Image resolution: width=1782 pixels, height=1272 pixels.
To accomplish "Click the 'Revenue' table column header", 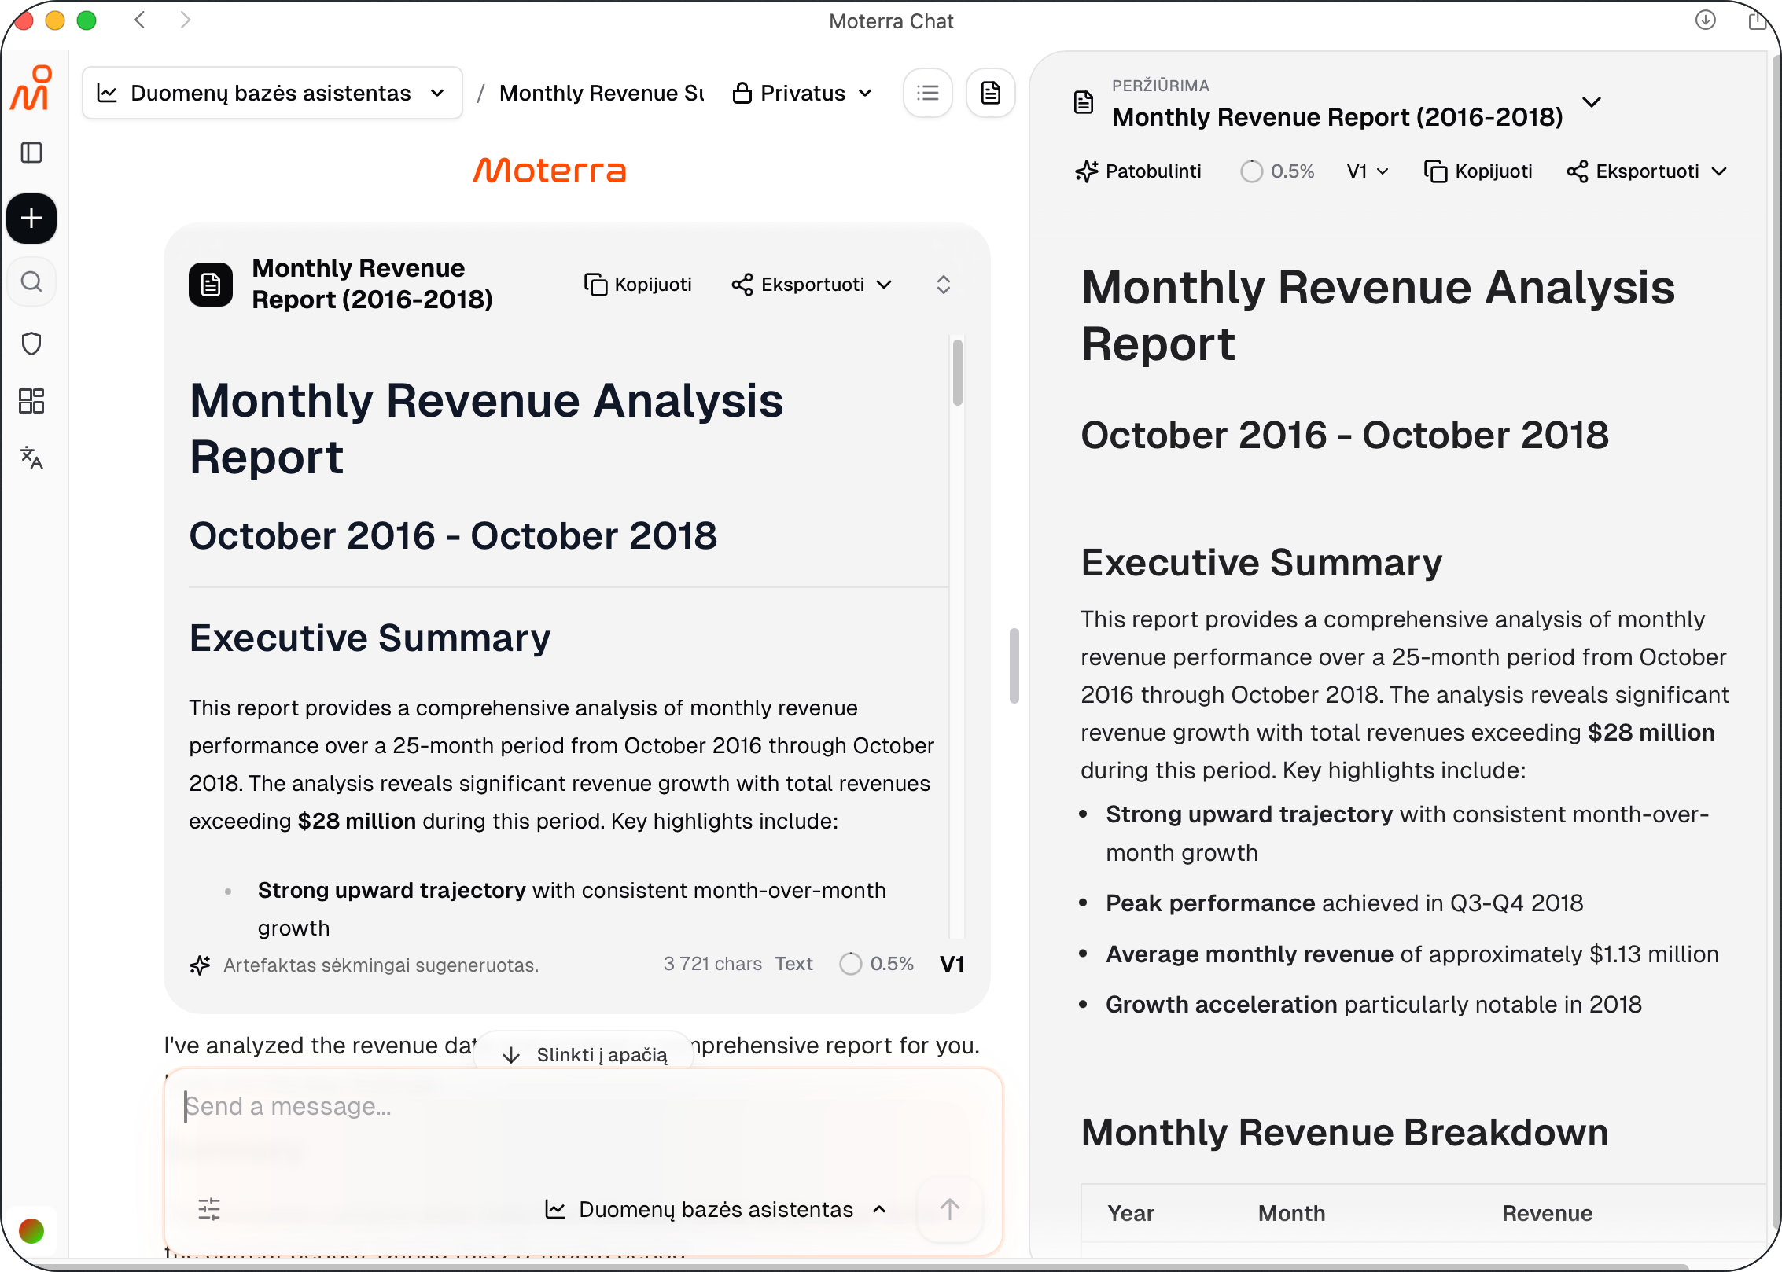I will click(x=1548, y=1213).
